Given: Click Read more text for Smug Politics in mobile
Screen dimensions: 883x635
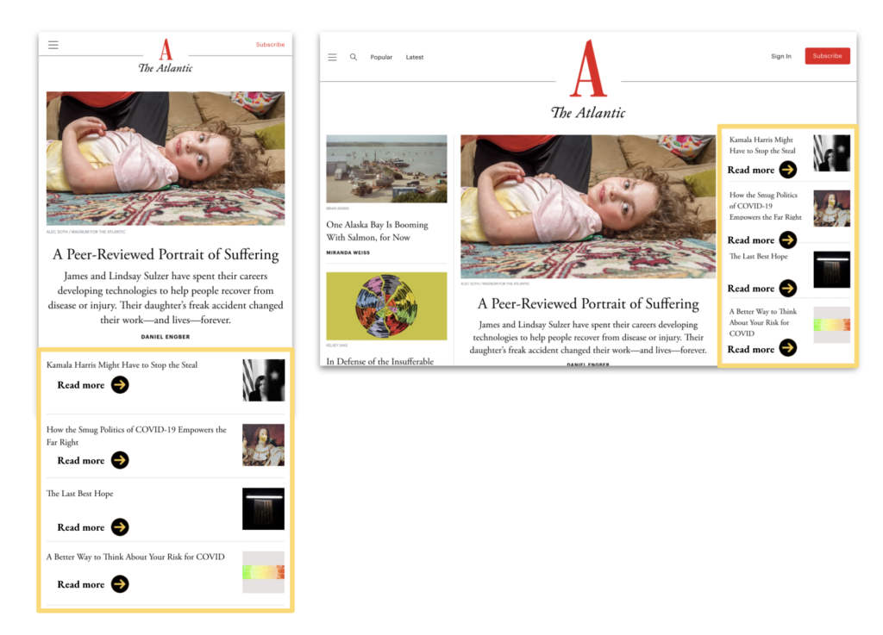Looking at the screenshot, I should 81,461.
